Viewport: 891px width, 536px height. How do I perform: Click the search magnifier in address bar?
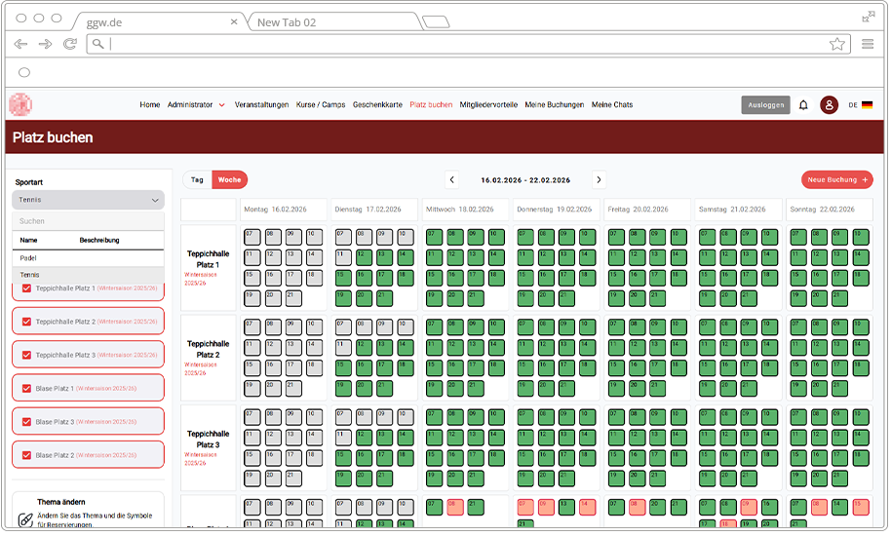[98, 44]
